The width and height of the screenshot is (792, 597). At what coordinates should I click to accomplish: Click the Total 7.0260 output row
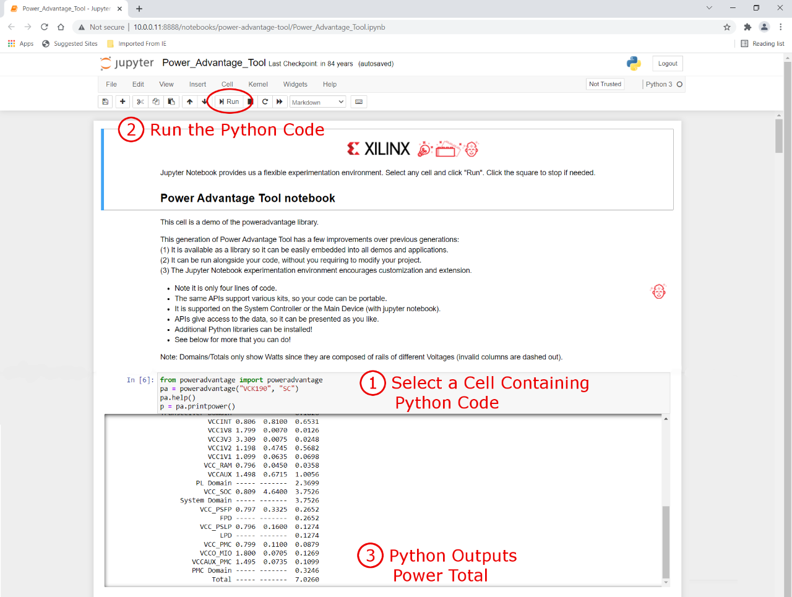265,580
